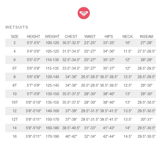Select the size 16 row label

(x=15, y=136)
